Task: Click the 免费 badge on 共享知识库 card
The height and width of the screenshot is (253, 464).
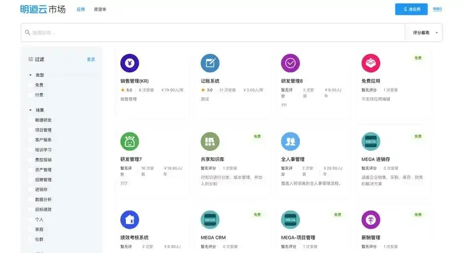Action: [257, 137]
